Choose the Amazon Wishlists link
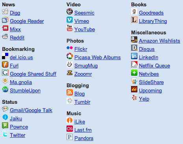The image size is (183, 144). [159, 41]
